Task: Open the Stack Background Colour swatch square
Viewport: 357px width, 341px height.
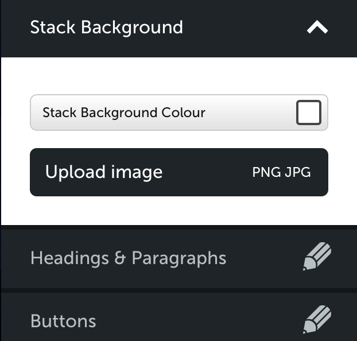Action: [x=309, y=113]
